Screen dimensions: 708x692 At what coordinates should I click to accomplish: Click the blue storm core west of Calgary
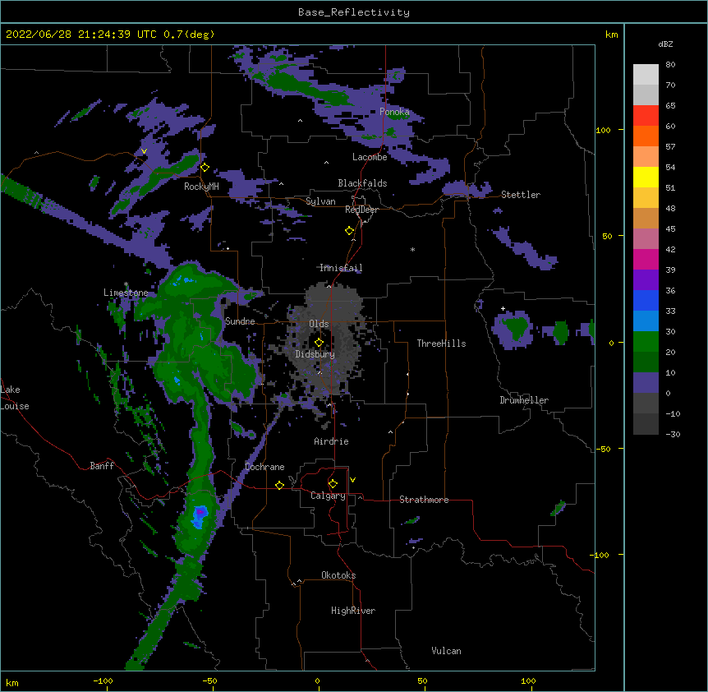coord(200,515)
